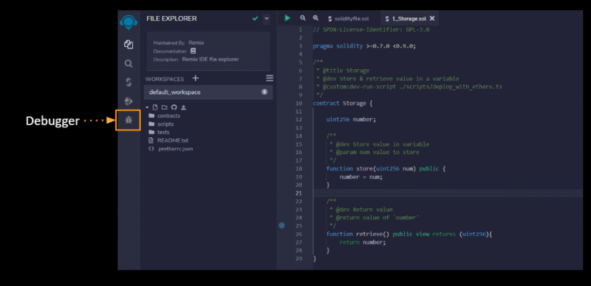Open the Solidity compiler sidebar icon

click(129, 82)
